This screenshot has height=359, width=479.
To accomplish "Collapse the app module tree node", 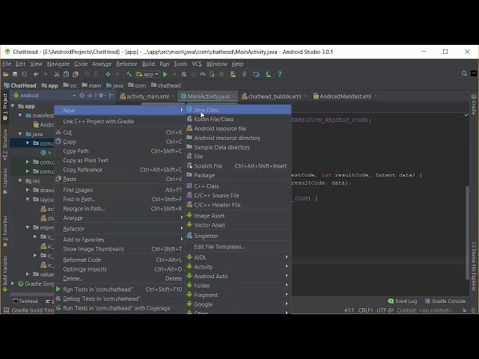I will (13, 106).
